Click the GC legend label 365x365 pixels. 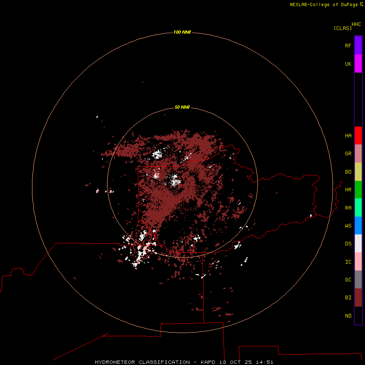pyautogui.click(x=348, y=280)
